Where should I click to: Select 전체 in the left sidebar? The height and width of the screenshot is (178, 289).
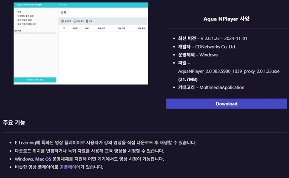[19, 12]
